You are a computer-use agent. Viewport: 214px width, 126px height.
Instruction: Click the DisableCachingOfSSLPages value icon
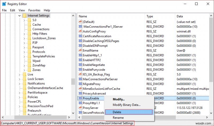point(80,41)
